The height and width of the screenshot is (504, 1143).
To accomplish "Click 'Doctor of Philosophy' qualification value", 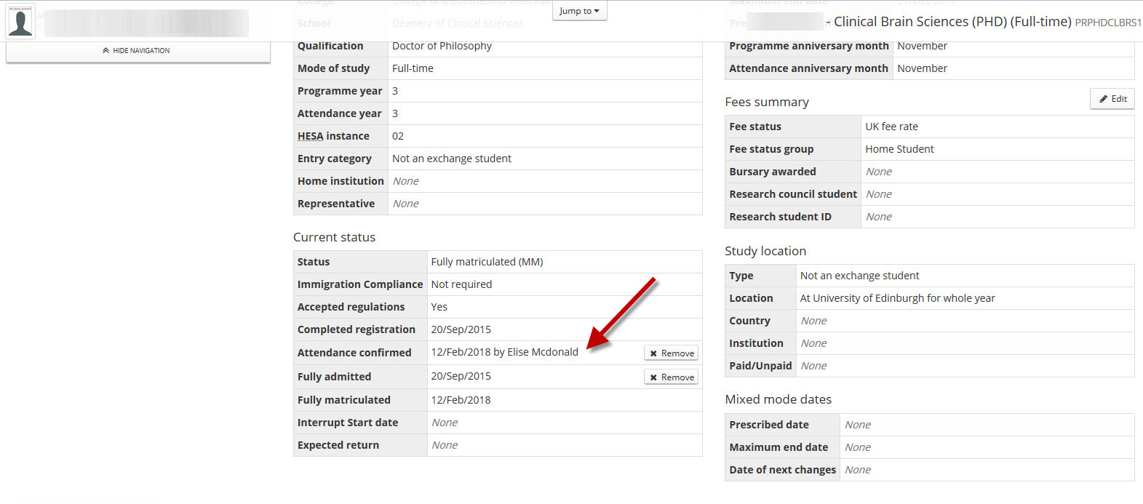I will click(x=442, y=46).
